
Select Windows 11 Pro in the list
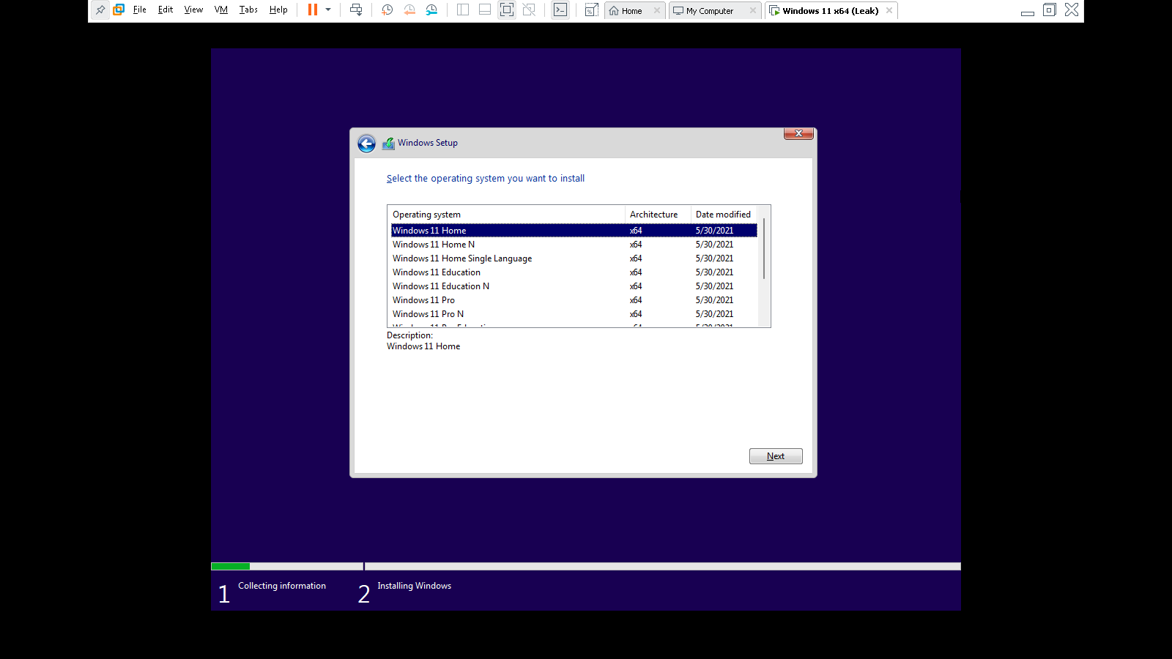coord(423,300)
